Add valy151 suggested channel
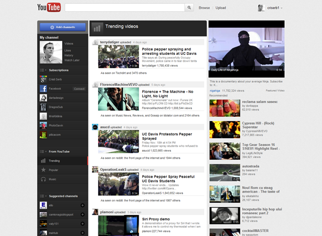 coord(83,224)
